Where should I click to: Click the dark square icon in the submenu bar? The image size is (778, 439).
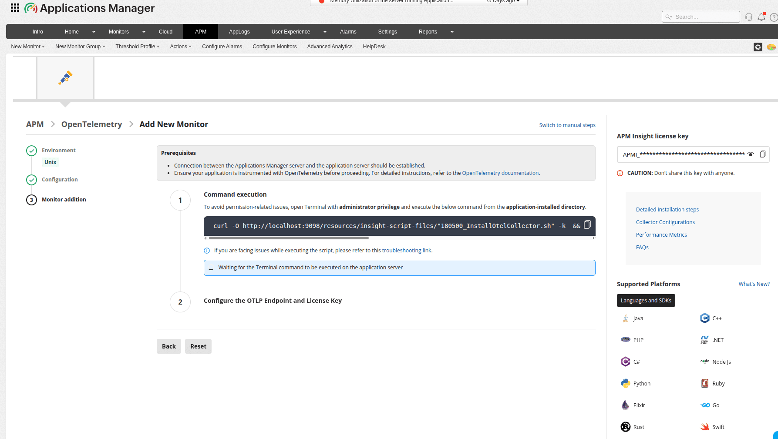[758, 47]
